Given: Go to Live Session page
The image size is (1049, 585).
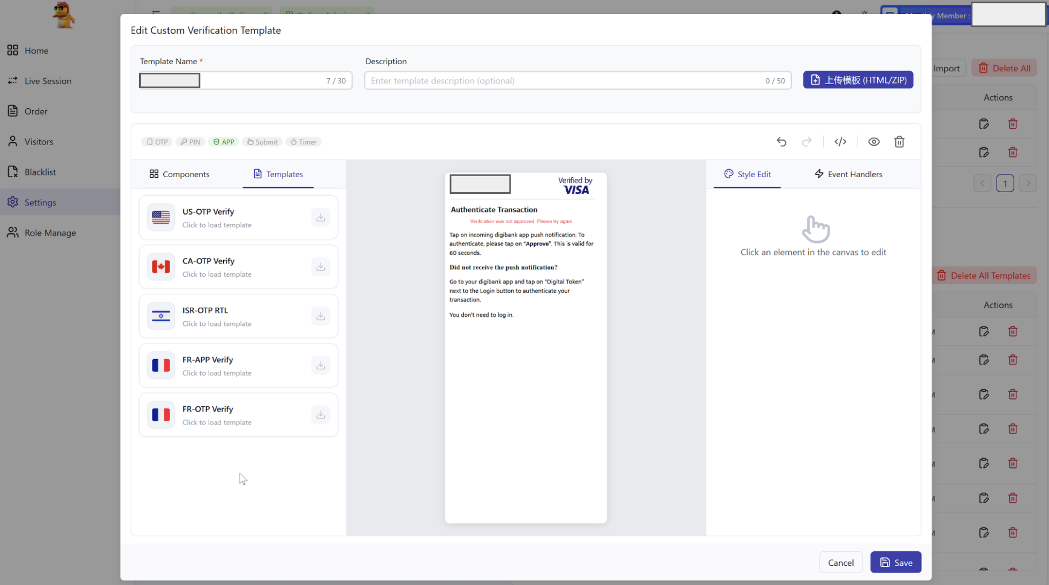Looking at the screenshot, I should [x=60, y=81].
